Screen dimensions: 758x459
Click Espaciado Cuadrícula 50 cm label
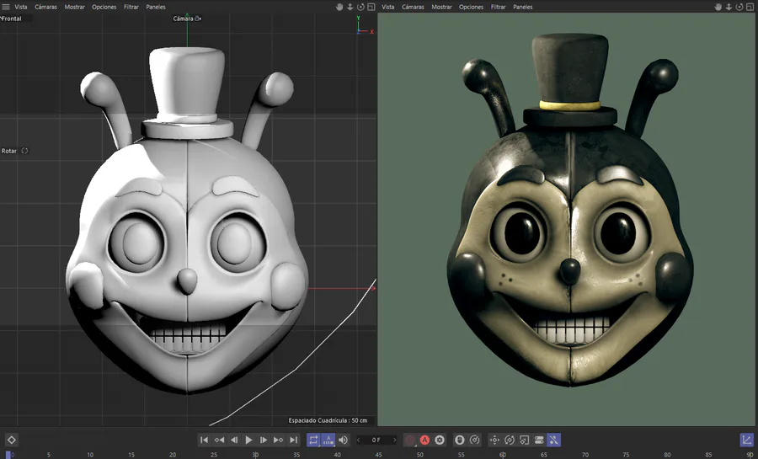pyautogui.click(x=328, y=420)
